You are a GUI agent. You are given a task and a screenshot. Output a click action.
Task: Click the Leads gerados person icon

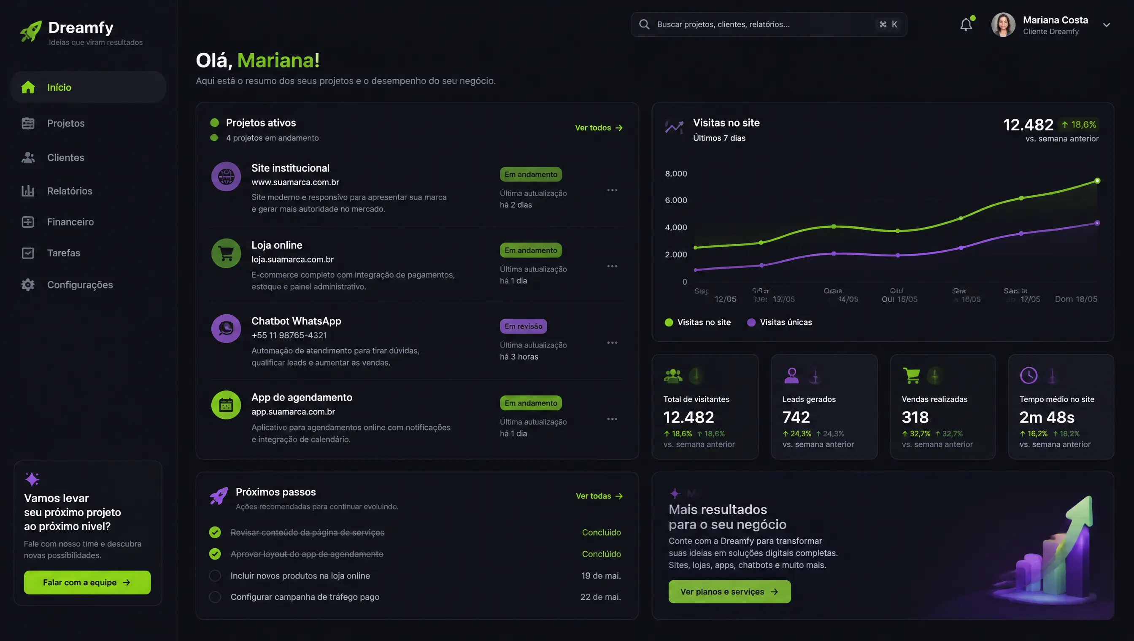point(791,375)
